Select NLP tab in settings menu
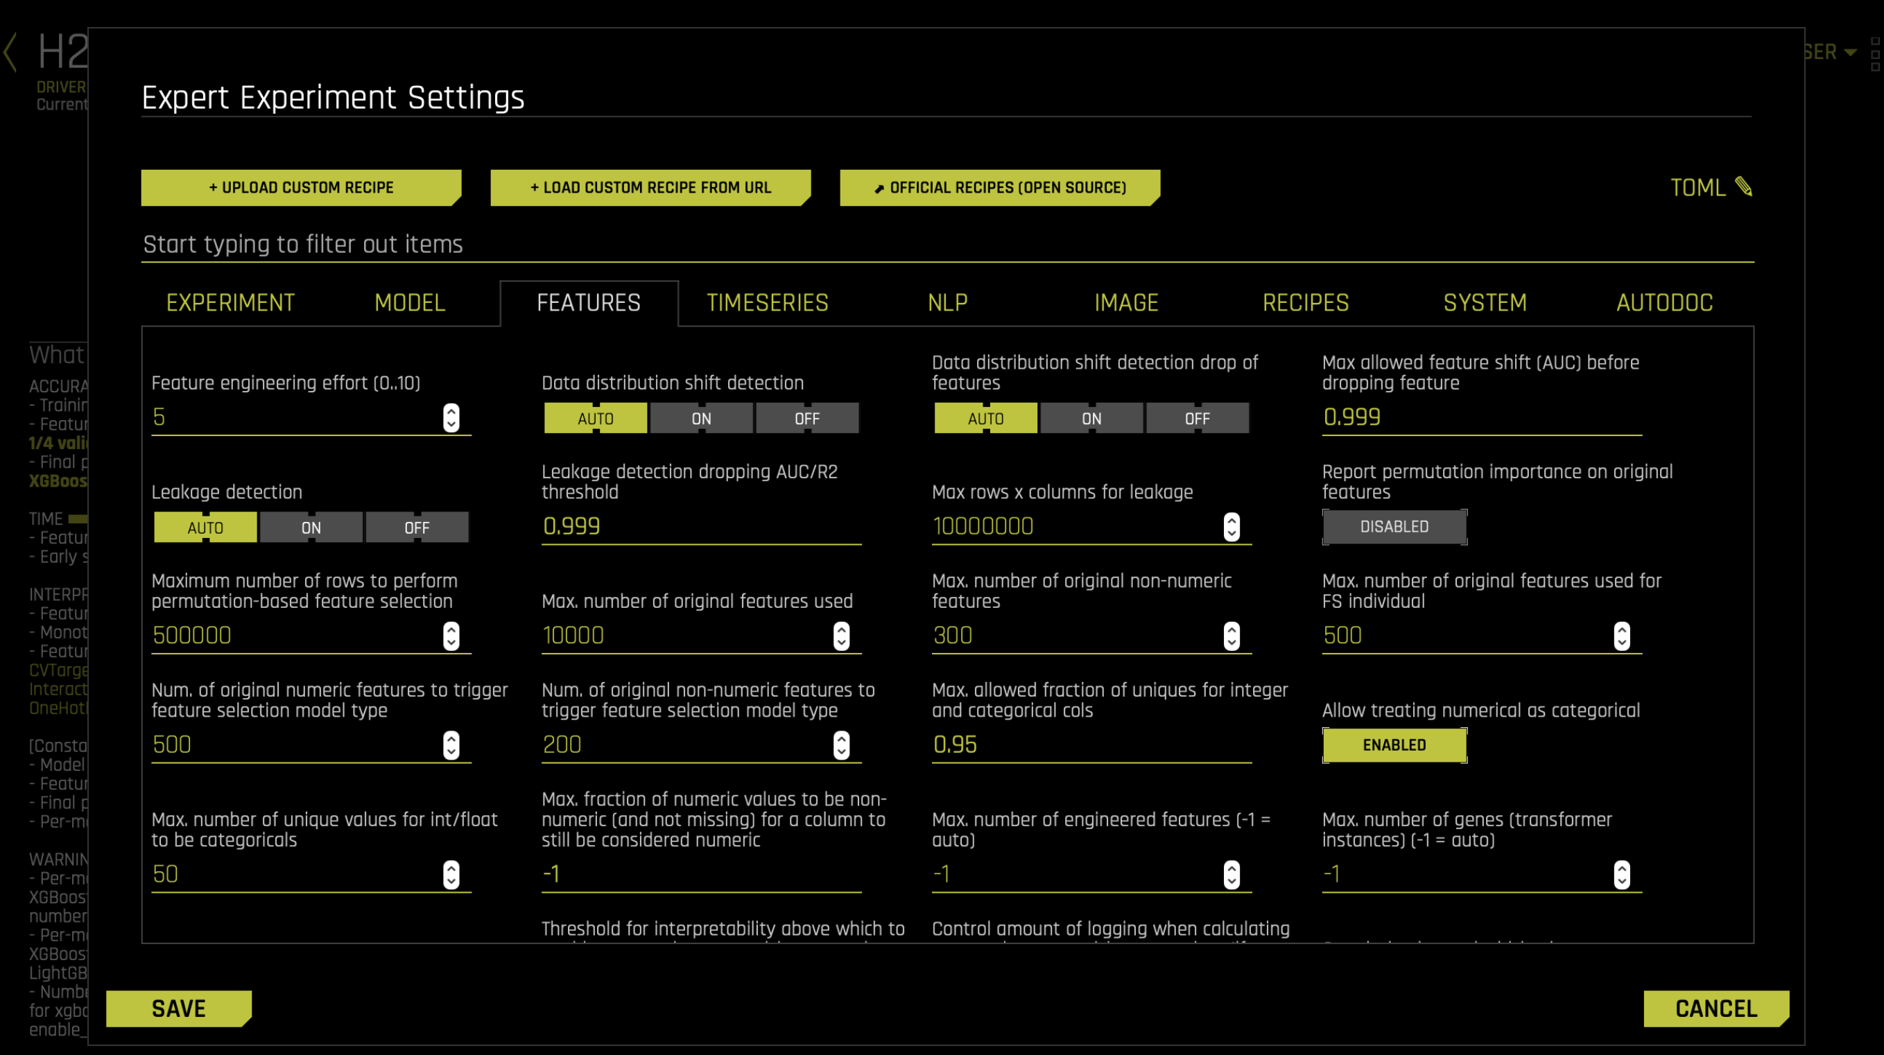The height and width of the screenshot is (1055, 1884). 949,304
